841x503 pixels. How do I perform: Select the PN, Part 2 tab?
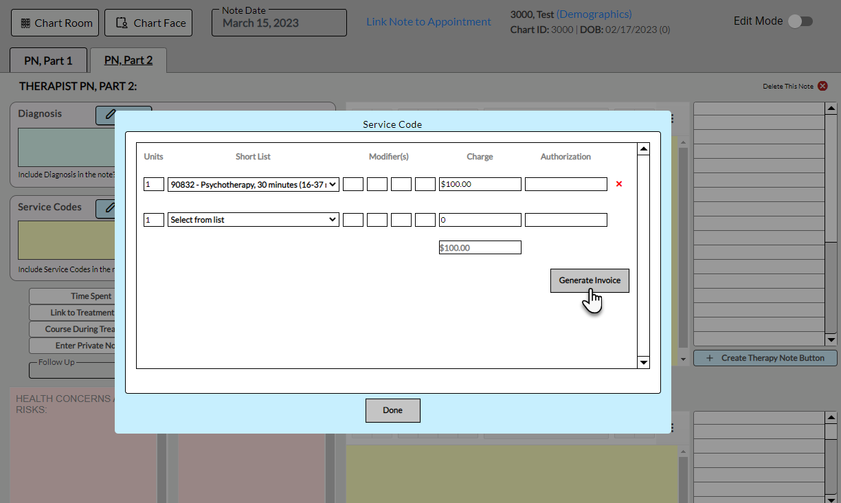(x=128, y=60)
